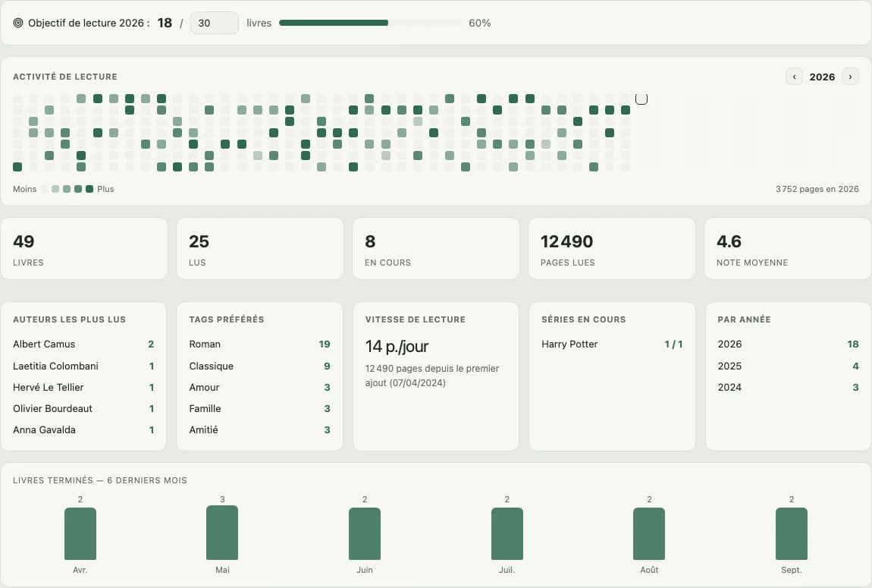Click the lightest legend swatch next to Moins
Screen dimensions: 872x588
tap(44, 189)
